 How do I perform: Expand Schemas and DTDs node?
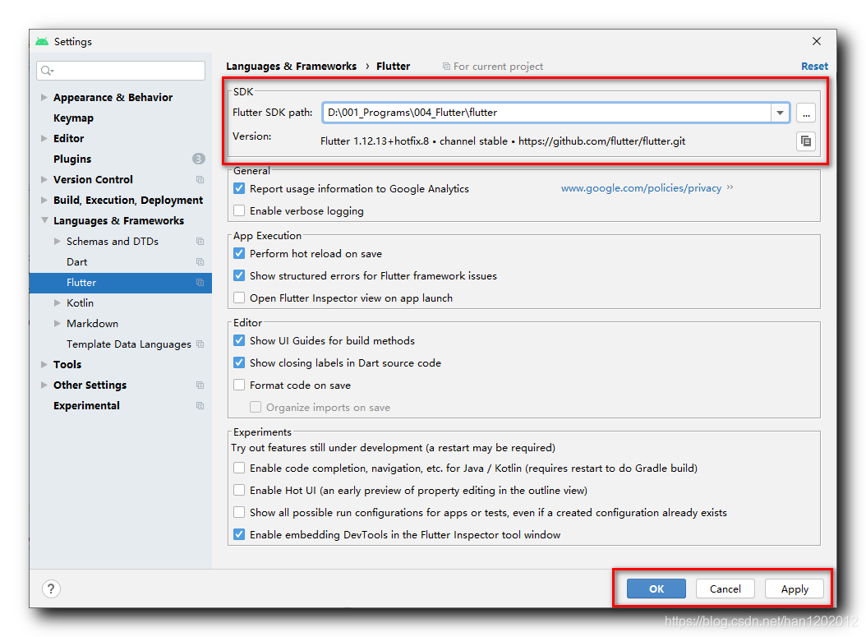[x=57, y=241]
